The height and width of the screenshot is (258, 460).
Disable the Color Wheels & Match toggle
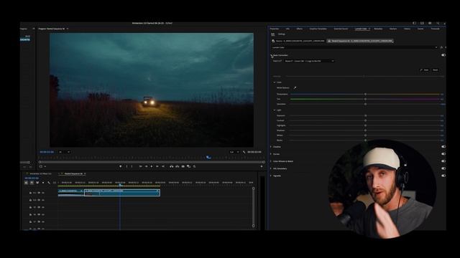(x=443, y=161)
